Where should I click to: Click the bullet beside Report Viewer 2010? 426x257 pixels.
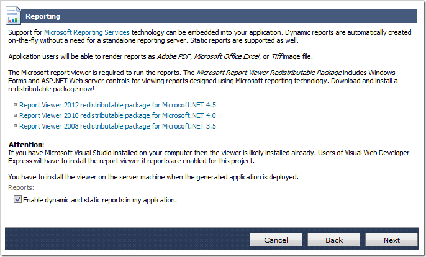tap(16, 115)
